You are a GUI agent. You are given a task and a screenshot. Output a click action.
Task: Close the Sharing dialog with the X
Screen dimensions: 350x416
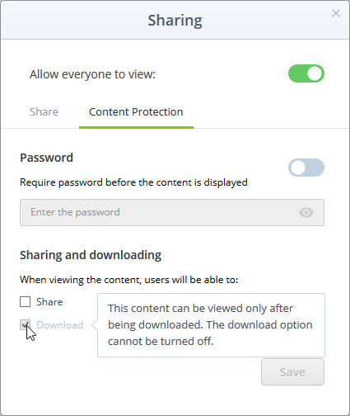[336, 13]
